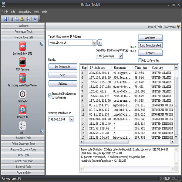The width and height of the screenshot is (182, 182).
Task: Click the Hop column header
Action: (x=84, y=68)
